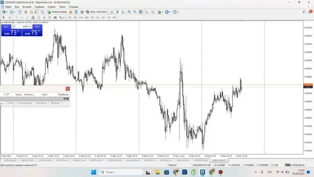
Task: Click the Новый ордер button
Action: click(x=57, y=12)
